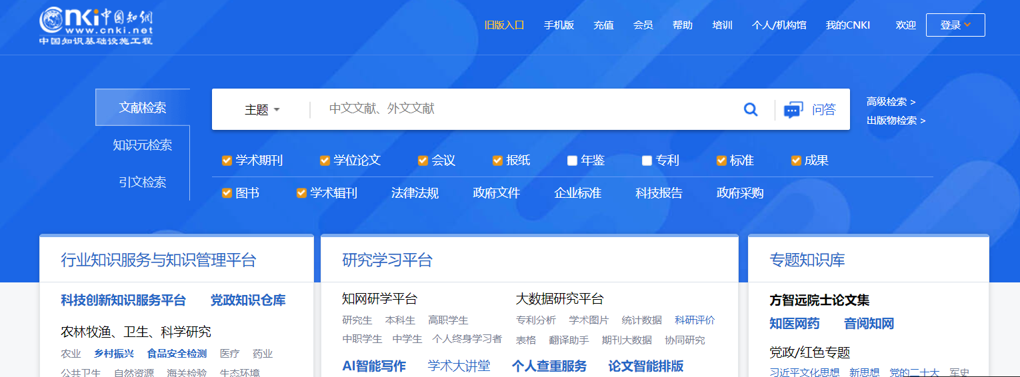This screenshot has width=1020, height=377.
Task: Open the 方智远院士论文集 link
Action: point(819,300)
